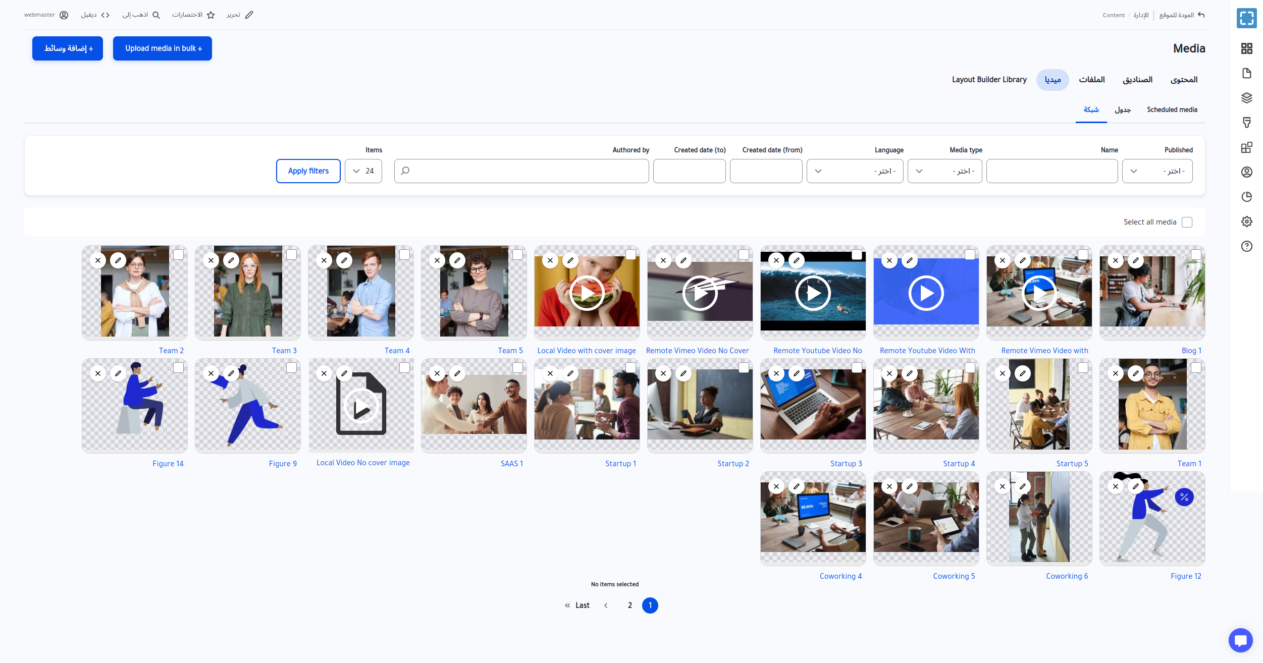This screenshot has height=663, width=1263.
Task: Expand the Media type dropdown
Action: point(944,171)
